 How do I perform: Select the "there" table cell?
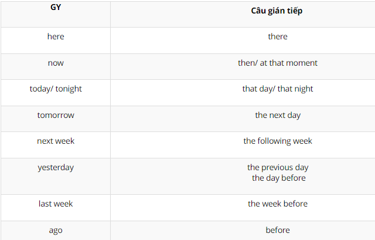[x=277, y=36]
